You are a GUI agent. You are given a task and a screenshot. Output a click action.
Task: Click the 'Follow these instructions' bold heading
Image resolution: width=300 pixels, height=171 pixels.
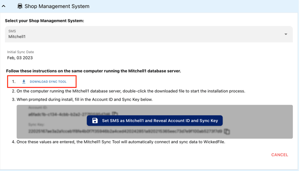click(x=94, y=71)
